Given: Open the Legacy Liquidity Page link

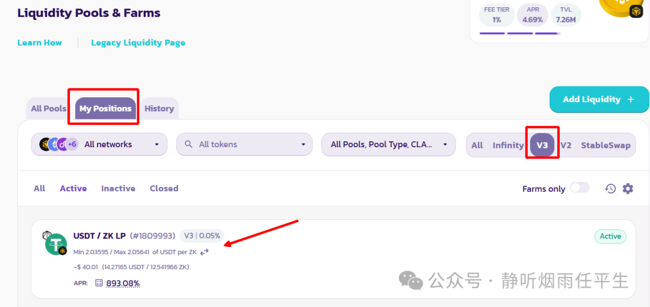Looking at the screenshot, I should [138, 43].
